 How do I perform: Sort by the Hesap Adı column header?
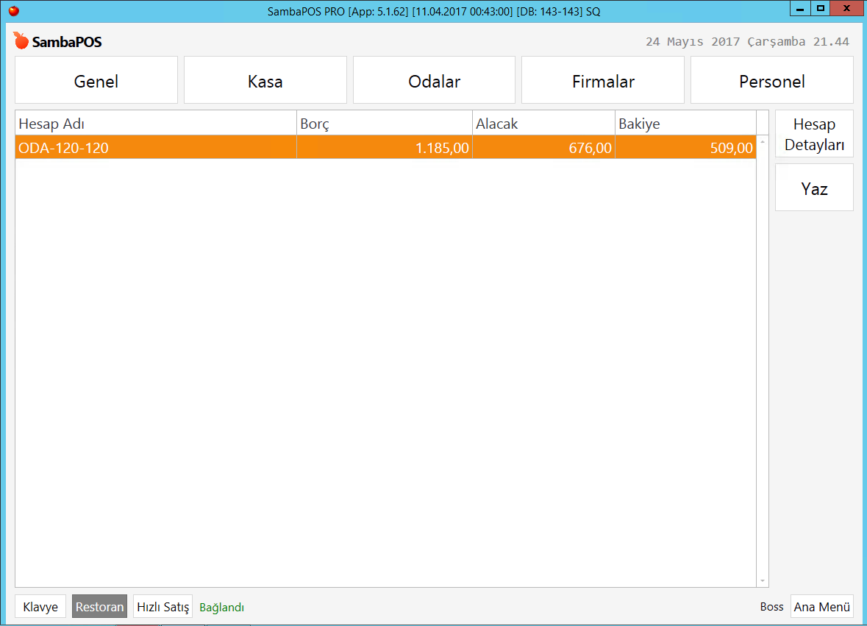coord(155,124)
